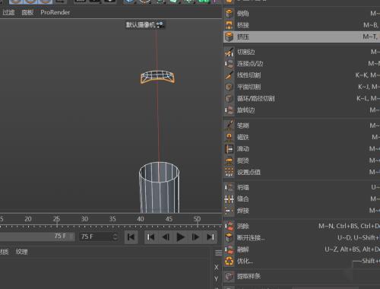Image resolution: width=380 pixels, height=289 pixels.
Task: Activate the 线性切割 line cut knife
Action: pyautogui.click(x=302, y=75)
